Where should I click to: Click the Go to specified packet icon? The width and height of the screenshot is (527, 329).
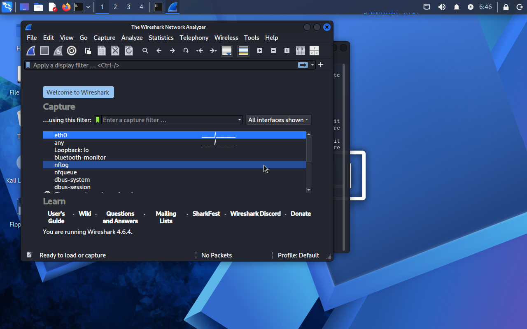tap(186, 51)
